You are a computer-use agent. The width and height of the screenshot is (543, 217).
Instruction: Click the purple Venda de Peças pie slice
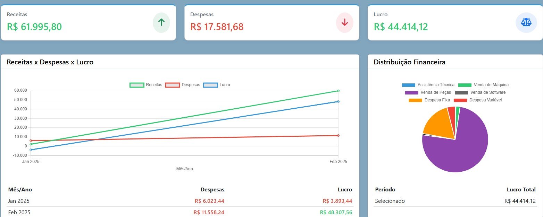458,152
